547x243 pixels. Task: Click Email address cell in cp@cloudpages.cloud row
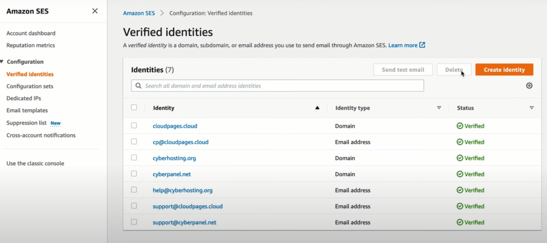point(353,142)
